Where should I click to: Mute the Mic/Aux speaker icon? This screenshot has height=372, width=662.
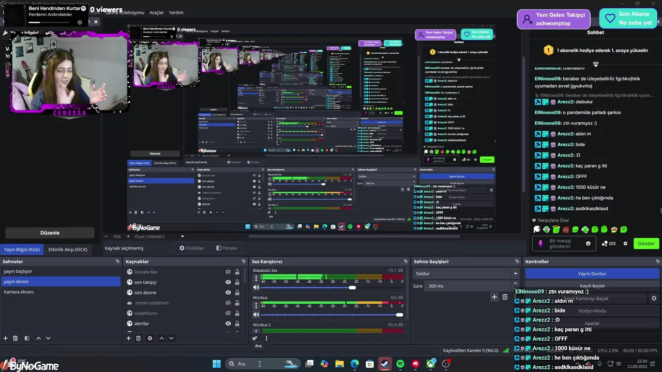[256, 315]
